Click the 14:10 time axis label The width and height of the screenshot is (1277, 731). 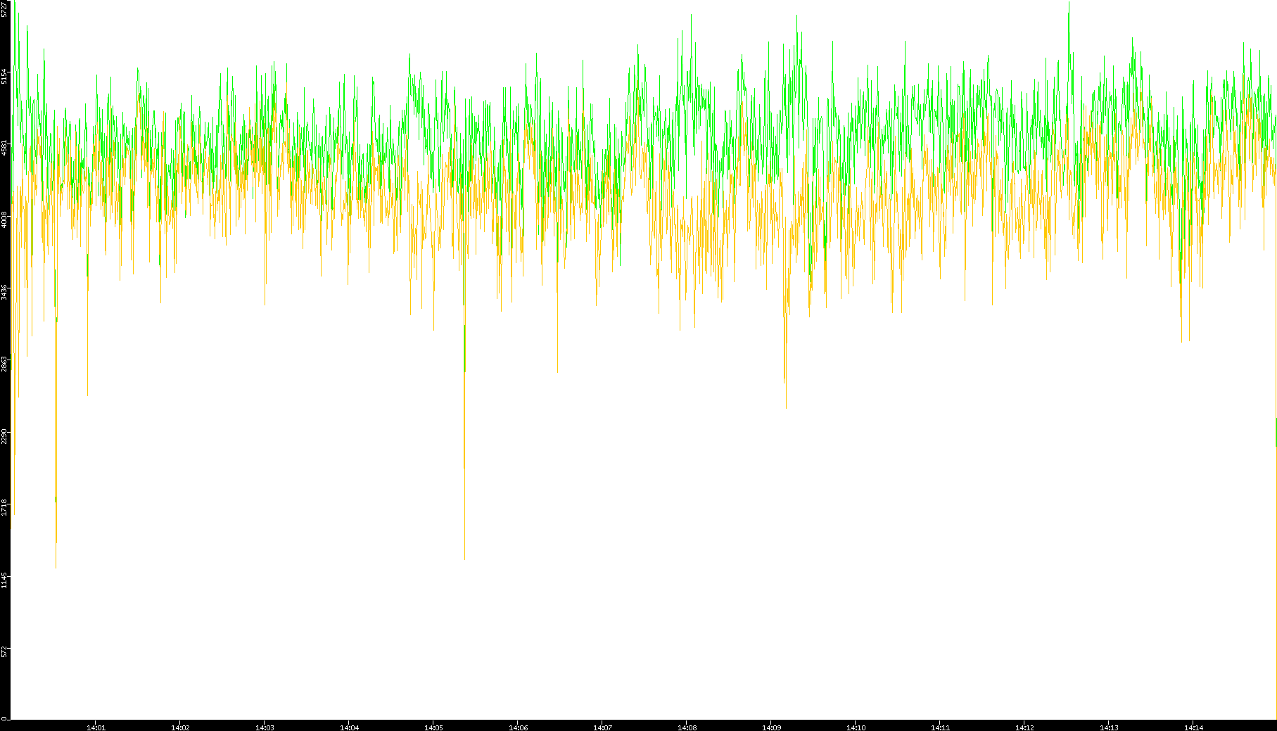click(856, 727)
